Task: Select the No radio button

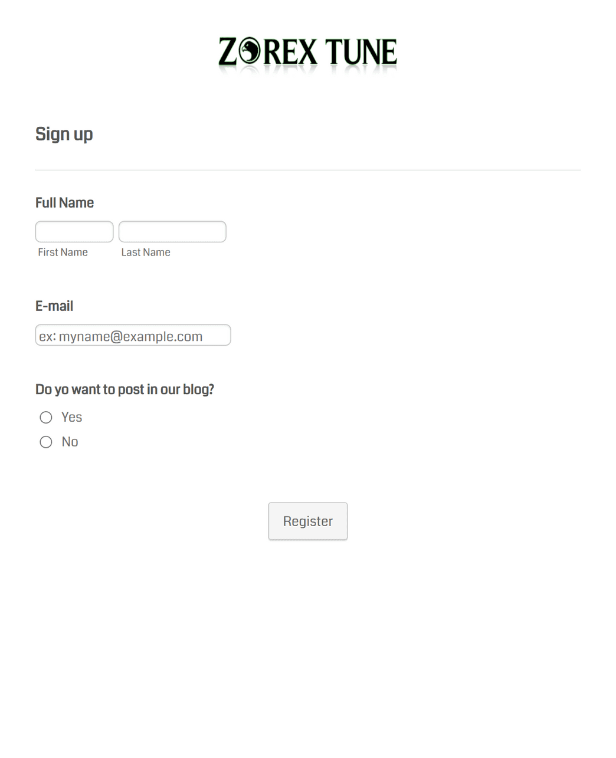Action: point(46,442)
